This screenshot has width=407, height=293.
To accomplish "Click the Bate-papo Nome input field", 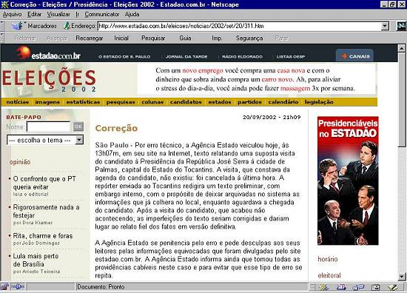I will 49,127.
